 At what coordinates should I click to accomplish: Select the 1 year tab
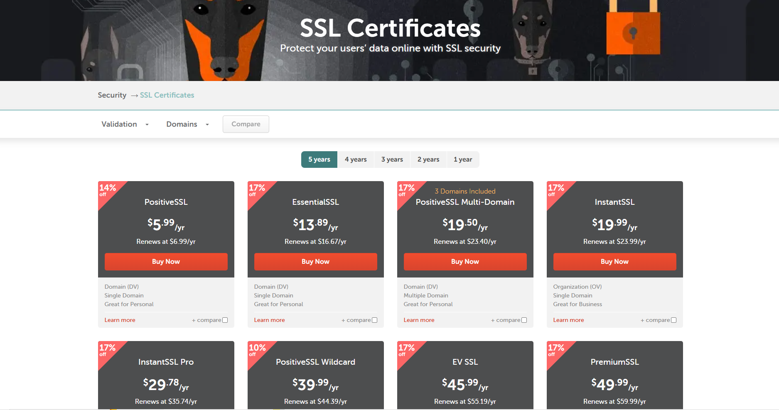click(x=463, y=160)
